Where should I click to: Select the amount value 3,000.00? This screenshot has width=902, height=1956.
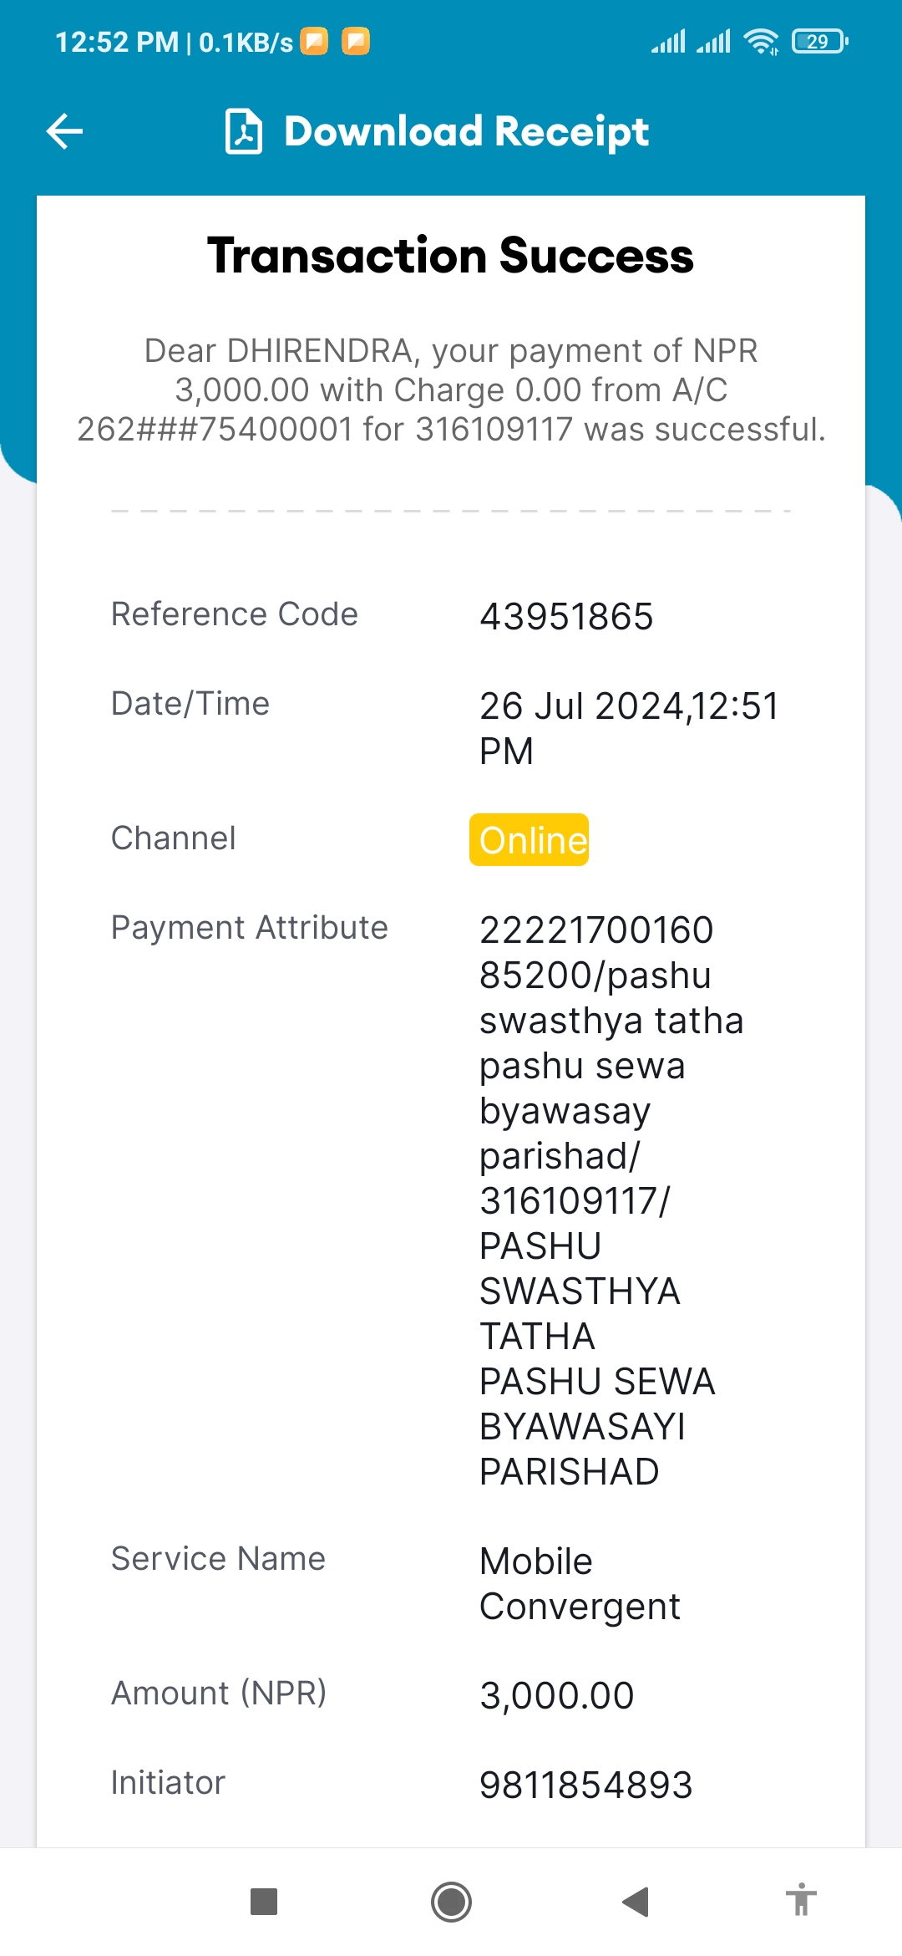[557, 1695]
